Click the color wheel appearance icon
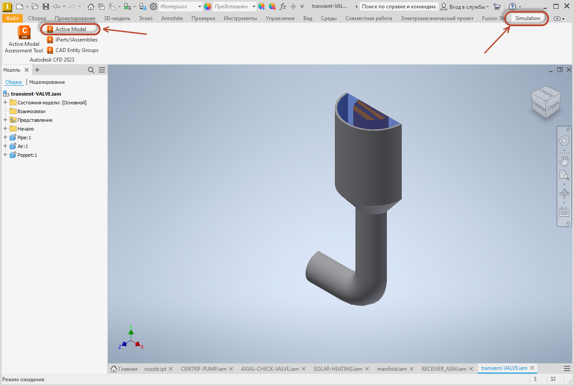574x386 pixels. point(208,7)
